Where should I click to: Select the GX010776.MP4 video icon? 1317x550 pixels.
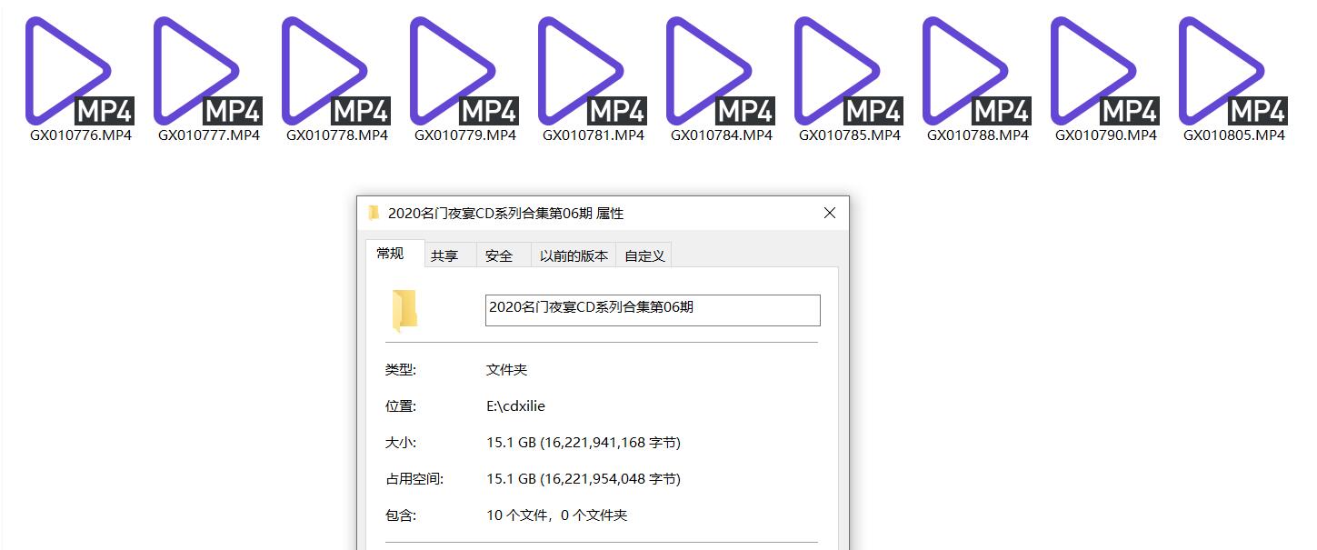click(79, 70)
